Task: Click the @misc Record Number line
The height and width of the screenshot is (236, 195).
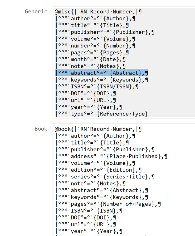Action: pyautogui.click(x=98, y=12)
